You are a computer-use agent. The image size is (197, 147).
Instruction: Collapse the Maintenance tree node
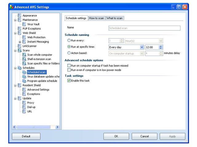[x=15, y=20]
